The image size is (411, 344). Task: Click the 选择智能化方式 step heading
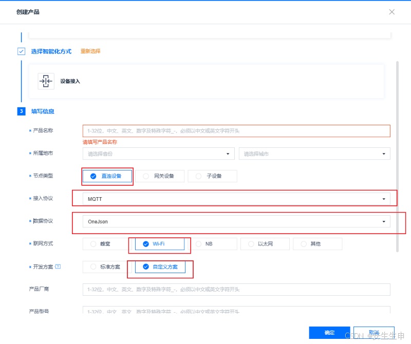tap(51, 51)
